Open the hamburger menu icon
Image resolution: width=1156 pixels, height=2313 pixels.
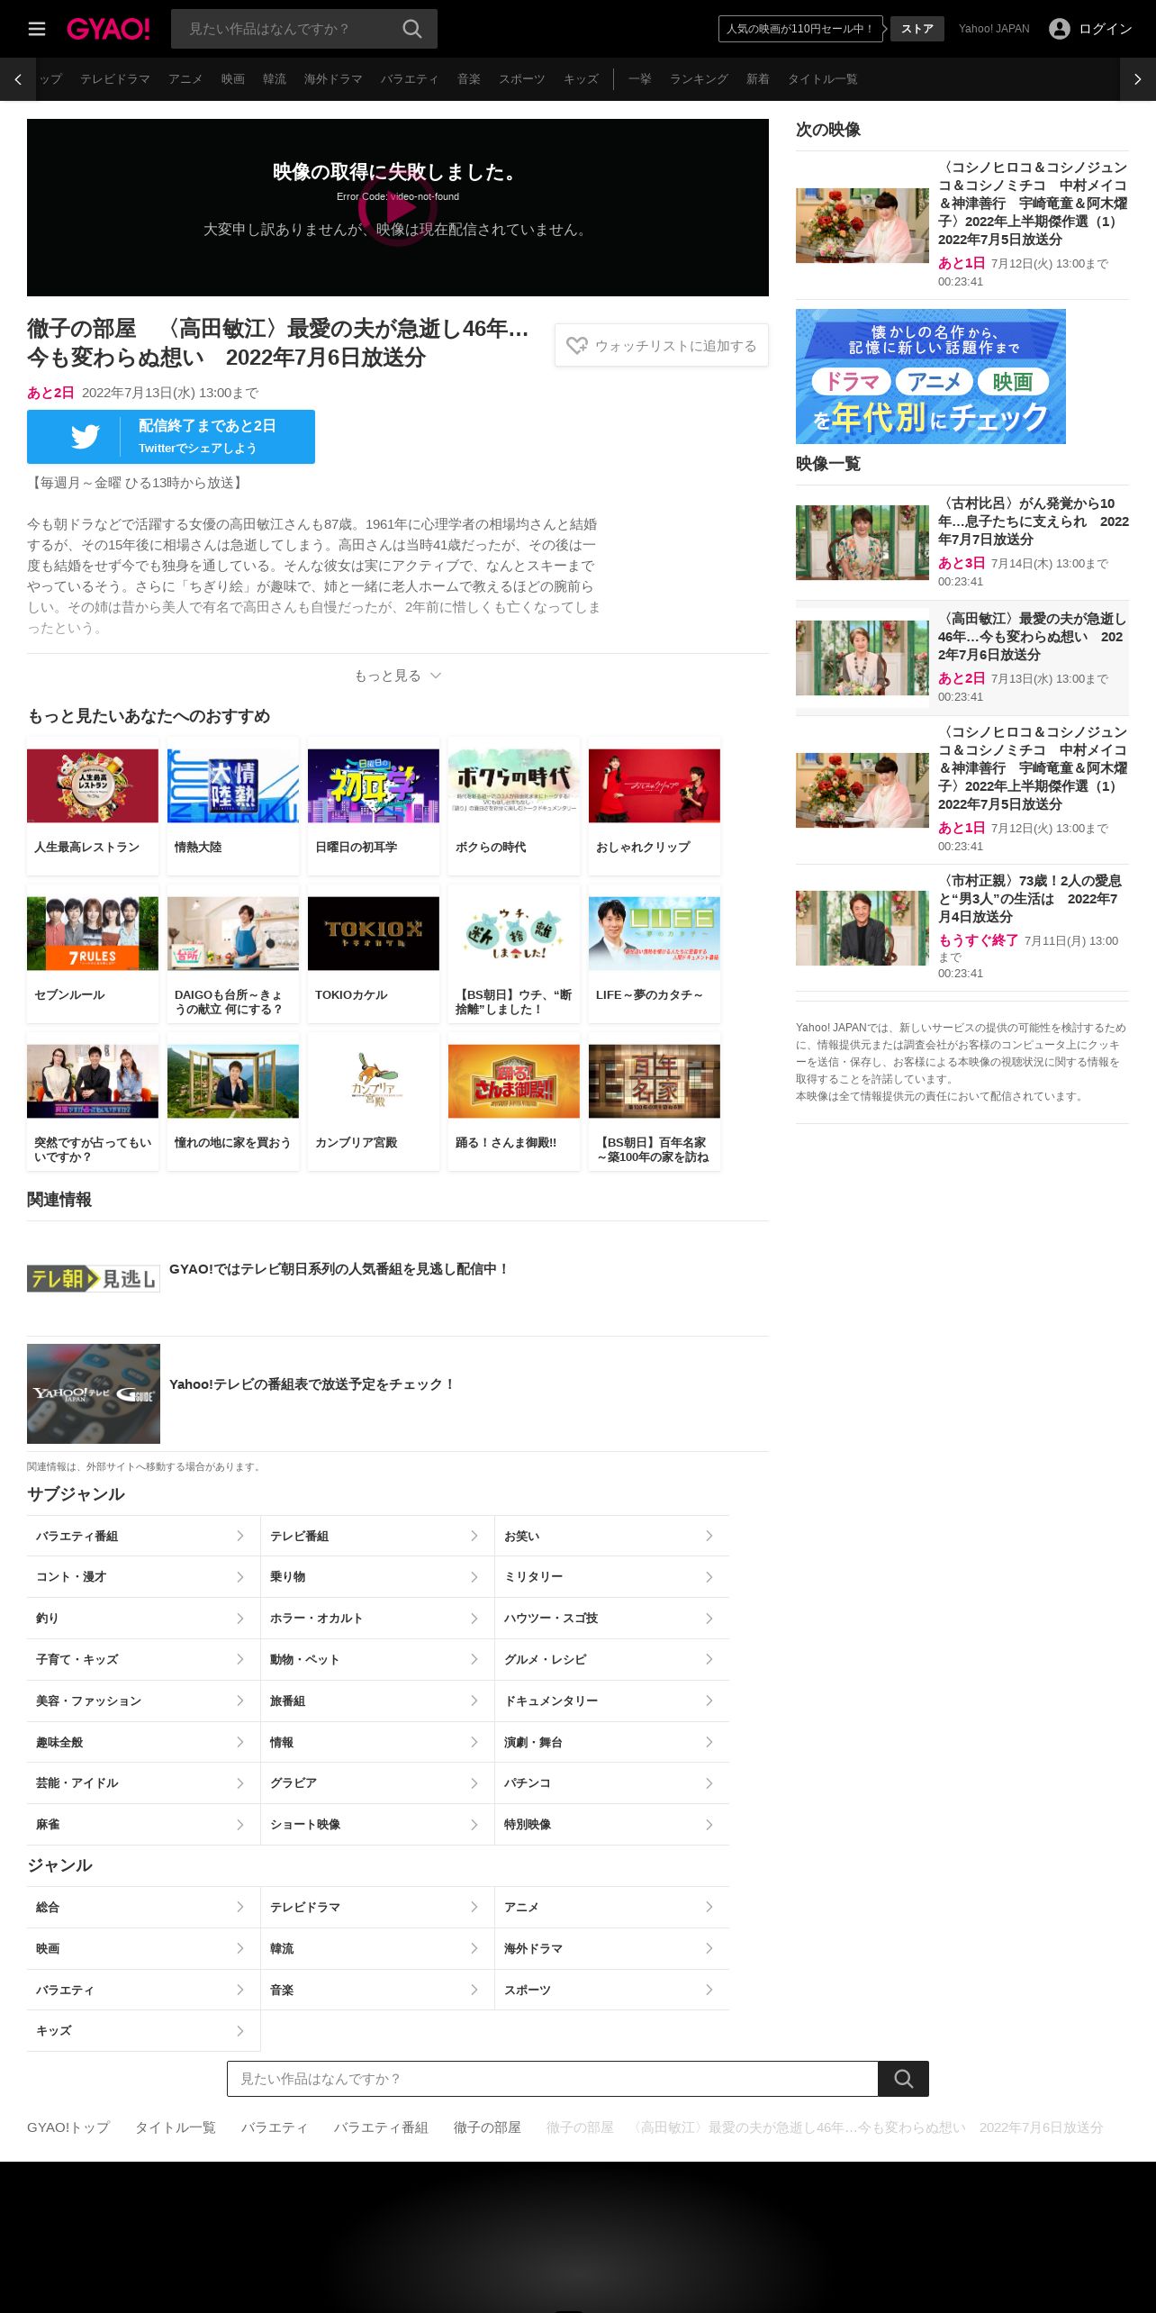pyautogui.click(x=37, y=29)
